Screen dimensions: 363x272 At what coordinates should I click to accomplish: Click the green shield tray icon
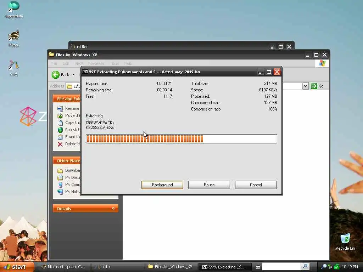pyautogui.click(x=337, y=267)
